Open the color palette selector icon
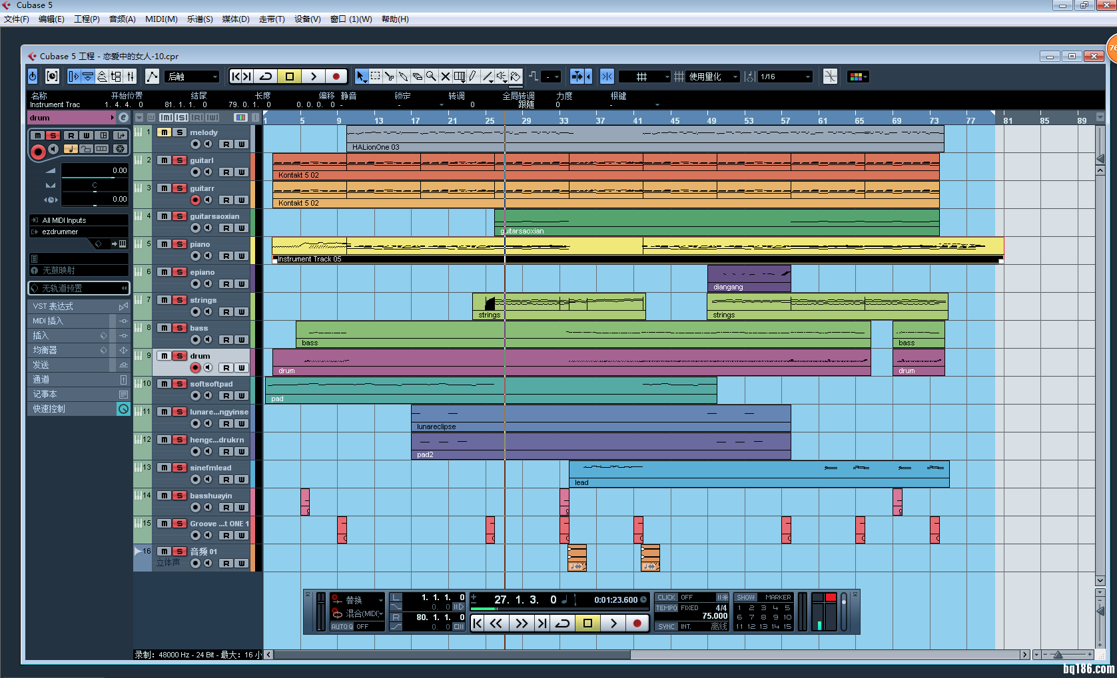The width and height of the screenshot is (1117, 678). pyautogui.click(x=858, y=77)
